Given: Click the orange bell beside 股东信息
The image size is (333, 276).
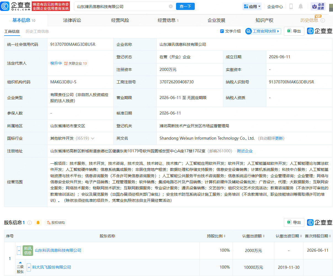Looking at the screenshot, I should (38, 222).
